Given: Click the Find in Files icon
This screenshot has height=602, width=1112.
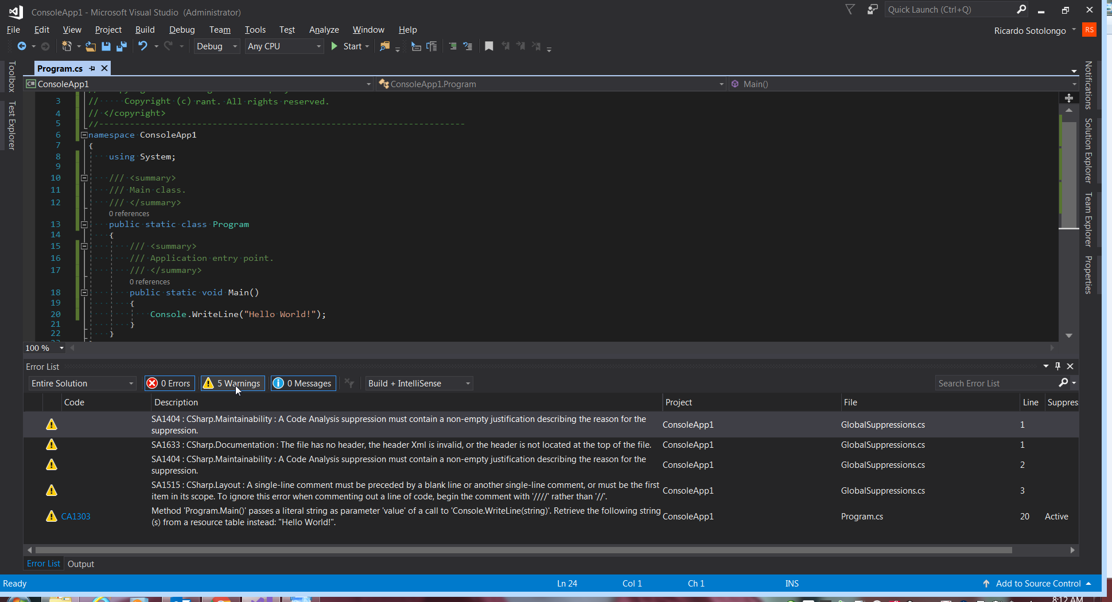Looking at the screenshot, I should [385, 46].
